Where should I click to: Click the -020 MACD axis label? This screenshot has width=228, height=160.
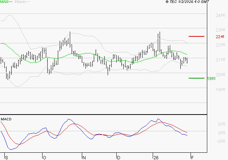pyautogui.click(x=221, y=141)
